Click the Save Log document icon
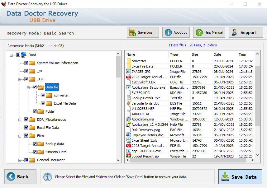The height and width of the screenshot is (188, 267). [132, 32]
